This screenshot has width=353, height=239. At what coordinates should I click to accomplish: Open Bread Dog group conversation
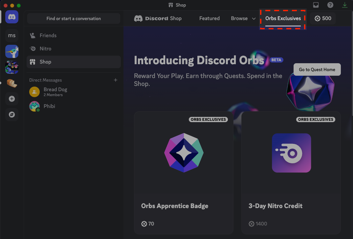point(55,92)
